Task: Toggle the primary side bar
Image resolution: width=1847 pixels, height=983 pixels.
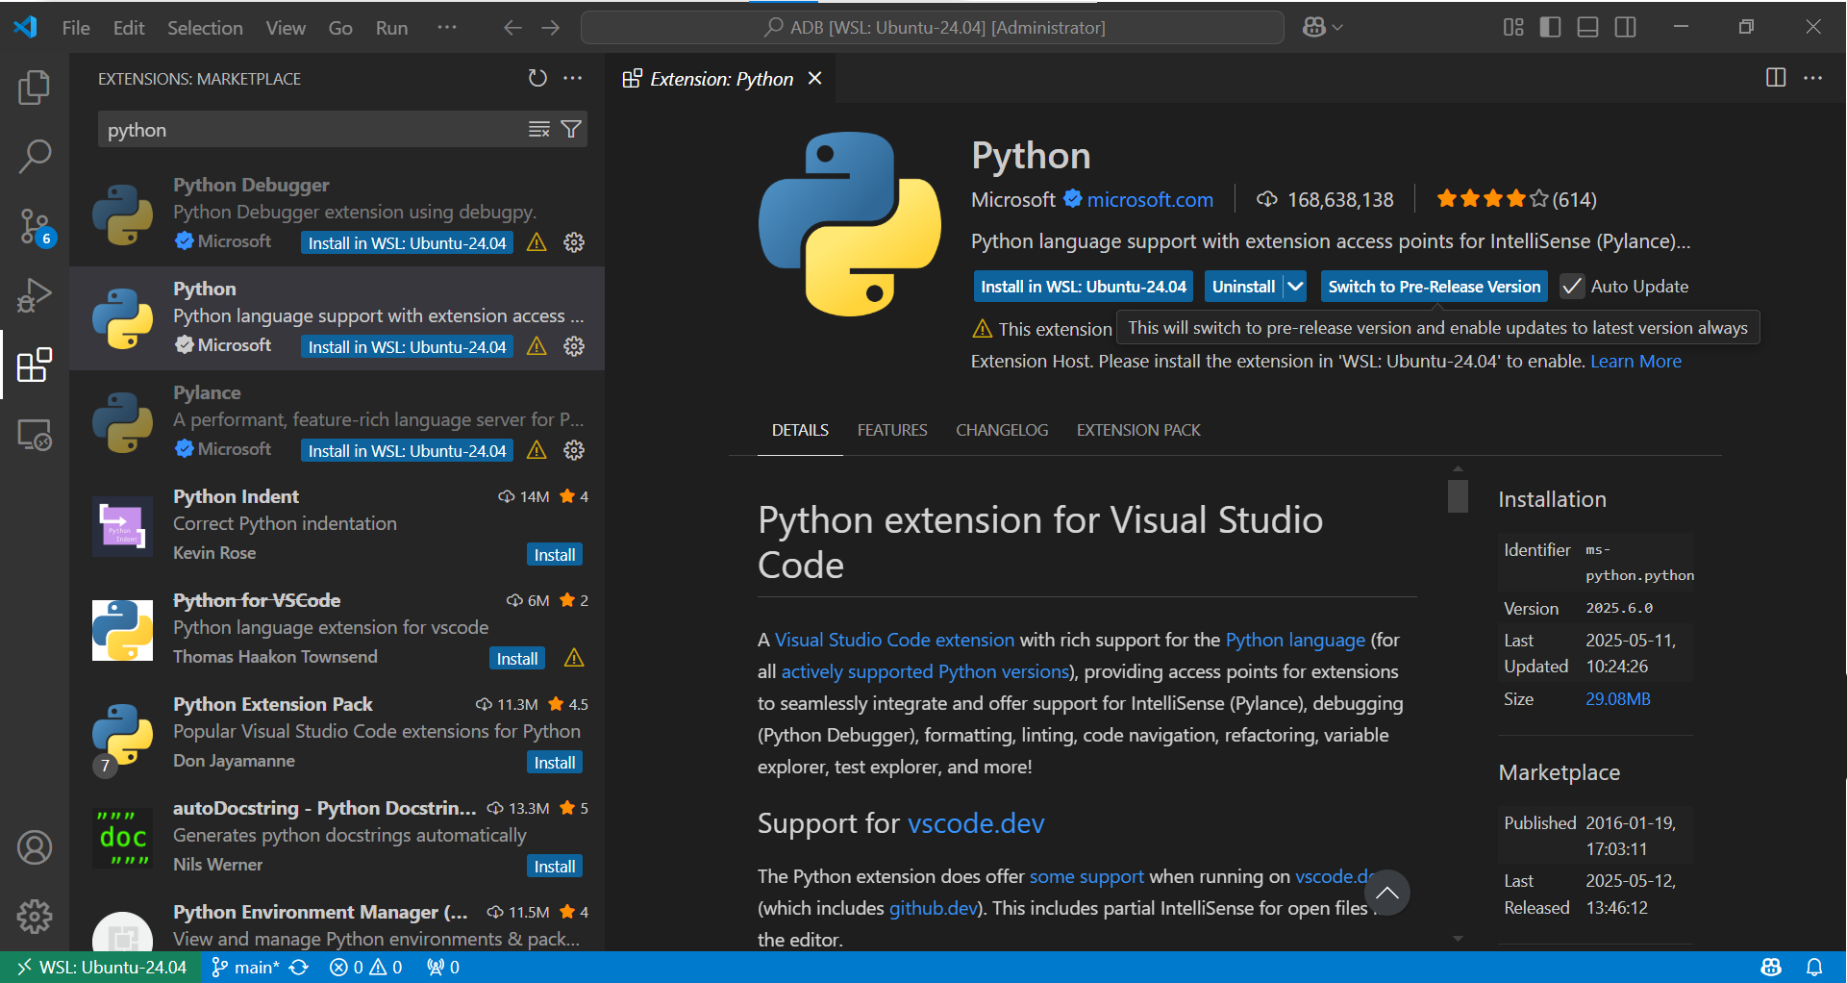Action: [1550, 27]
